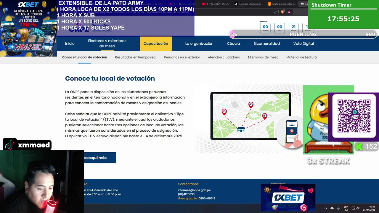Click the 1XBET banner at the bottom
Image resolution: width=379 pixels, height=213 pixels.
288,198
